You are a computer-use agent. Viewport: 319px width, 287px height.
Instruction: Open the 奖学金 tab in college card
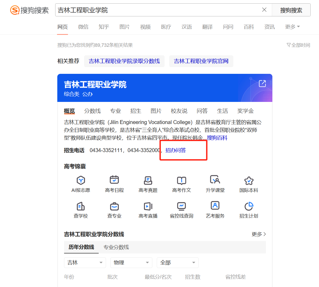246,111
